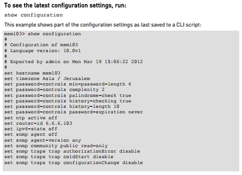Click the 'password-expiration never' line
This screenshot has width=242, height=175.
pos(73,112)
